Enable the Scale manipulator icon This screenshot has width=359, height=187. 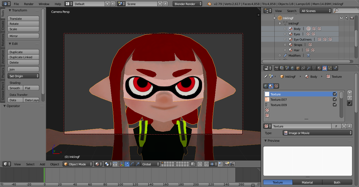[x=138, y=164]
